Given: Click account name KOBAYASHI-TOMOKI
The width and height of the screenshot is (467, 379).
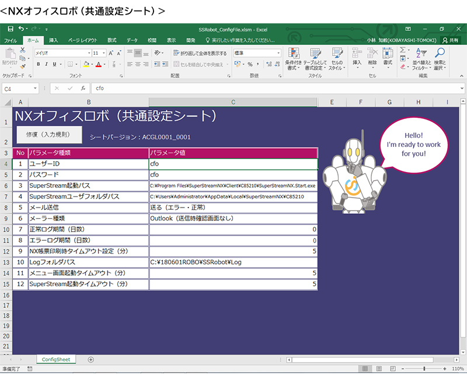Looking at the screenshot, I should tap(402, 40).
